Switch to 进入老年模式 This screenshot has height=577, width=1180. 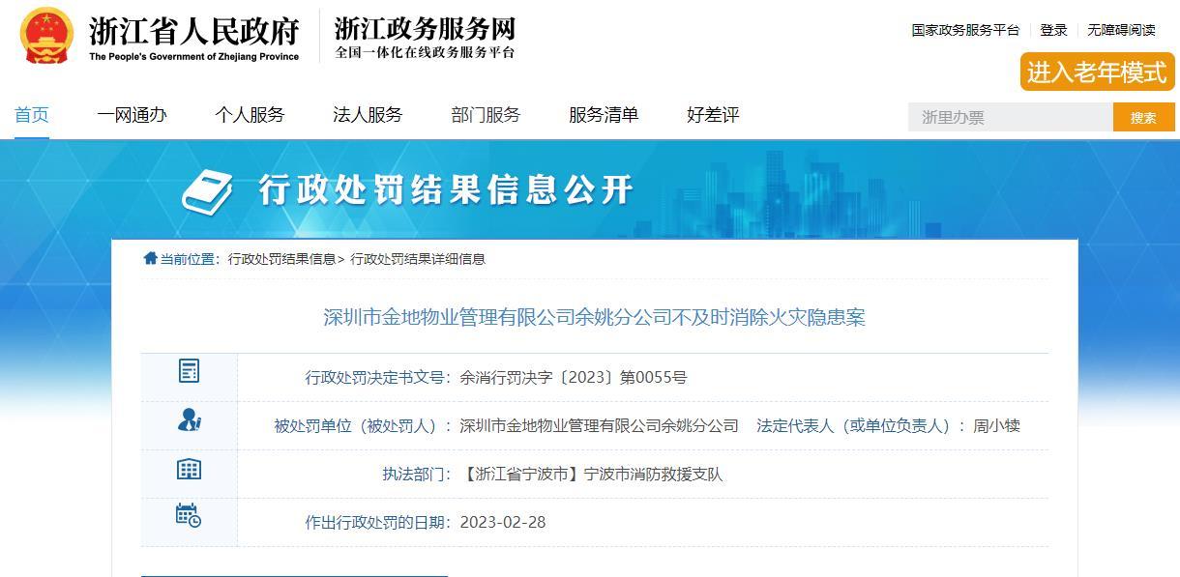coord(1097,72)
